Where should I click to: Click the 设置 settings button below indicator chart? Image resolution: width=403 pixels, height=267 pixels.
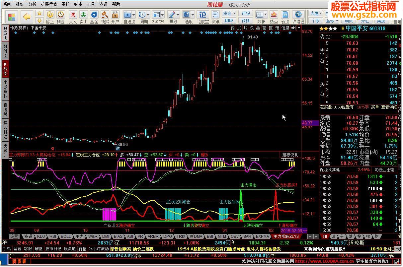pyautogui.click(x=14, y=236)
